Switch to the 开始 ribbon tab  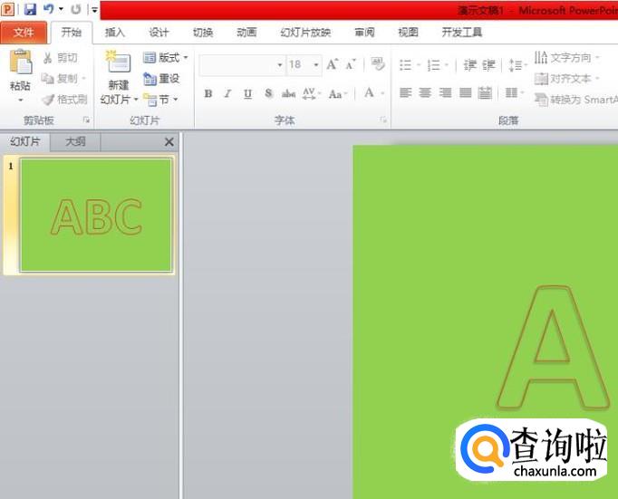coord(71,33)
